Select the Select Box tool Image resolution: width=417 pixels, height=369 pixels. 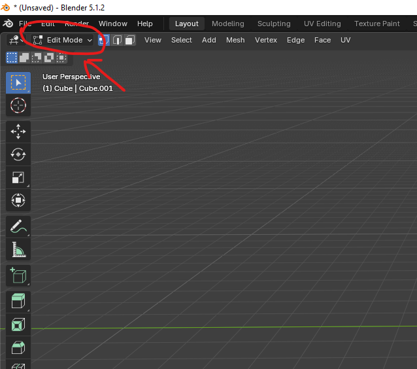tap(18, 82)
